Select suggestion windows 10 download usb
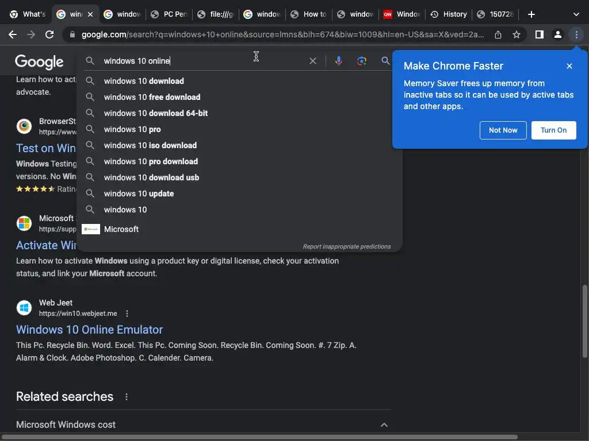 [240, 178]
